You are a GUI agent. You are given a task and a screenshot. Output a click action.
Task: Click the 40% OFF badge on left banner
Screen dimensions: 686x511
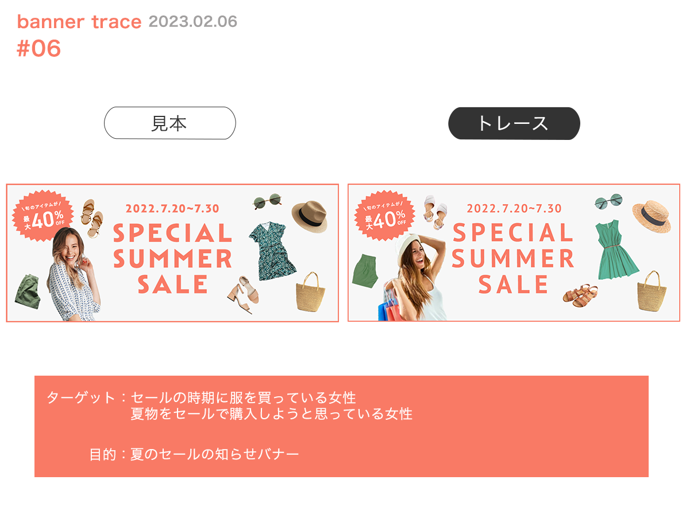43,216
